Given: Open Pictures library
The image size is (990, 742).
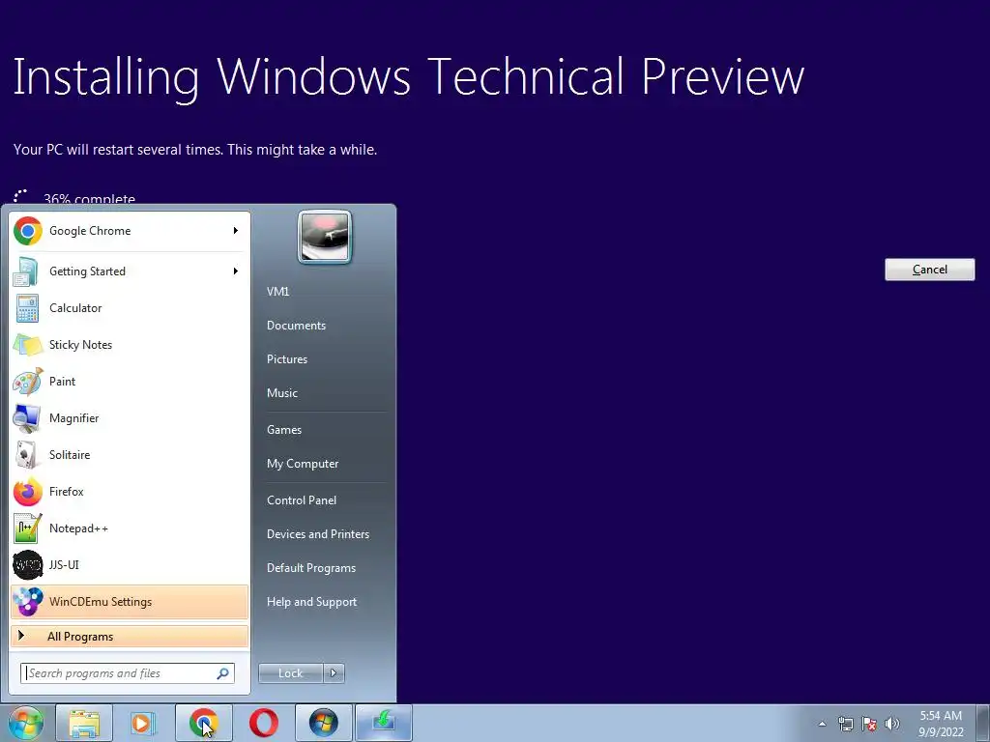Looking at the screenshot, I should tap(287, 359).
